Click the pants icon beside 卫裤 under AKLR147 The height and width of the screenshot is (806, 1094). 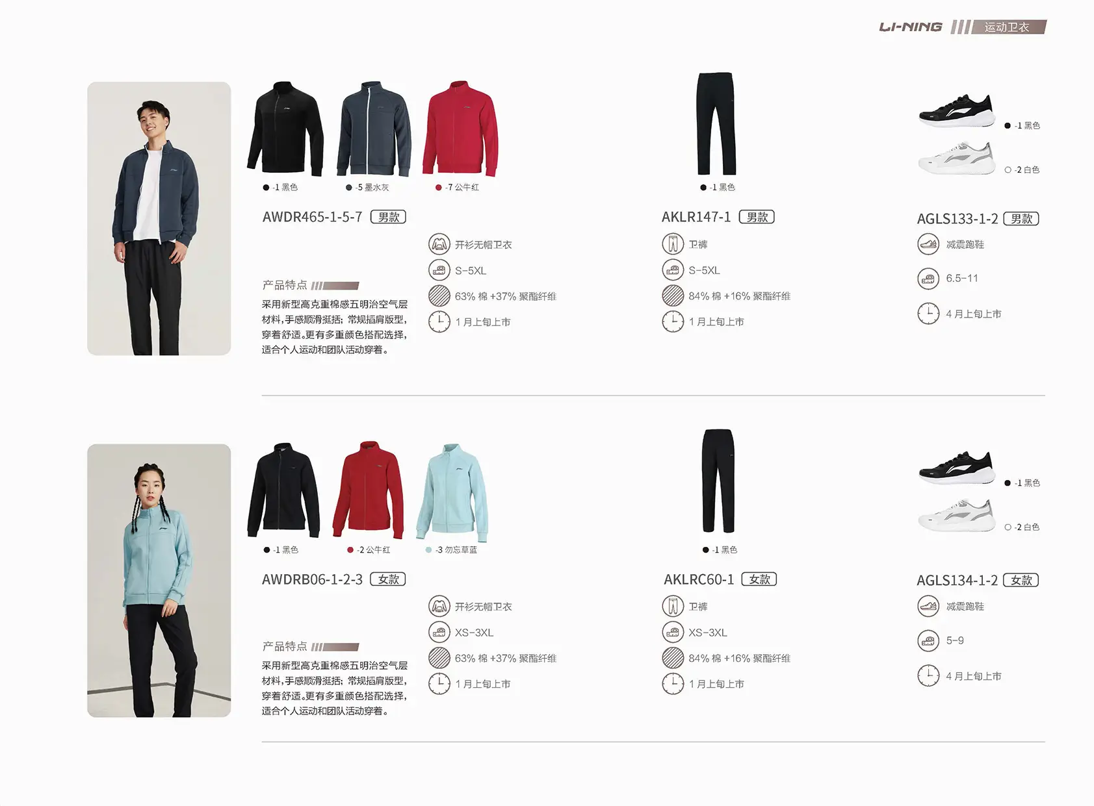[x=673, y=244]
